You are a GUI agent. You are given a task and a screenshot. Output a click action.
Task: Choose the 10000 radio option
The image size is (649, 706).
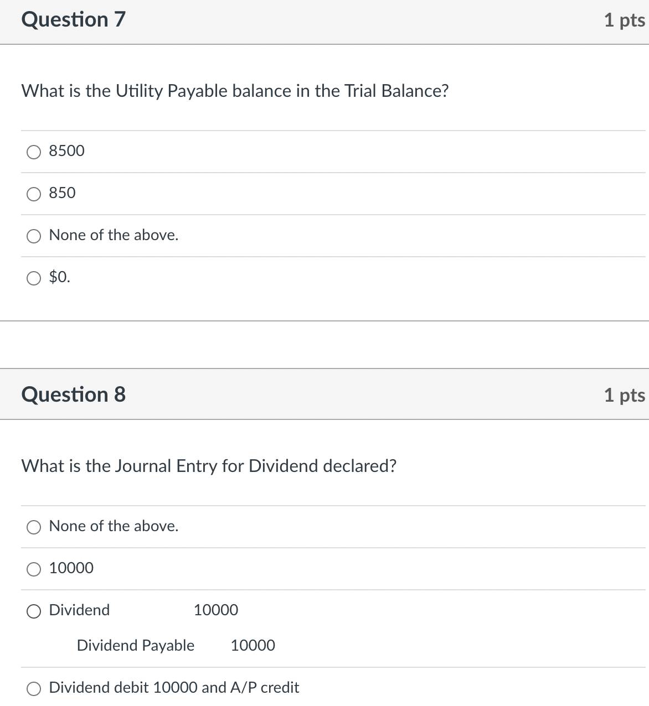pyautogui.click(x=34, y=569)
